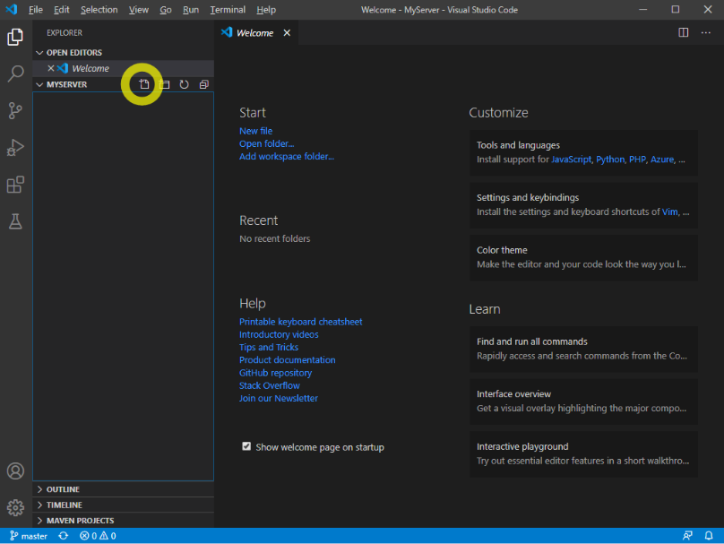Toggle Show welcome page on startup checkbox
The height and width of the screenshot is (544, 724).
[246, 446]
